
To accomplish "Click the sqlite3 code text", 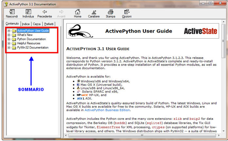I will tap(154, 123).
